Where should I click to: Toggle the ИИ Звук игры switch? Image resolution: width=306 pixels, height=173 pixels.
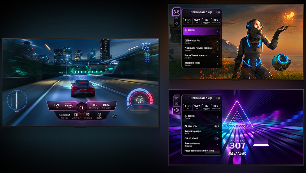click(x=216, y=126)
